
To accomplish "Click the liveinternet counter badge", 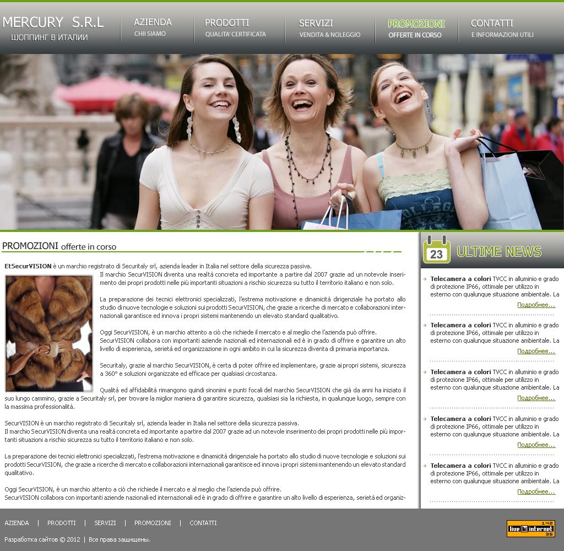I will click(530, 529).
